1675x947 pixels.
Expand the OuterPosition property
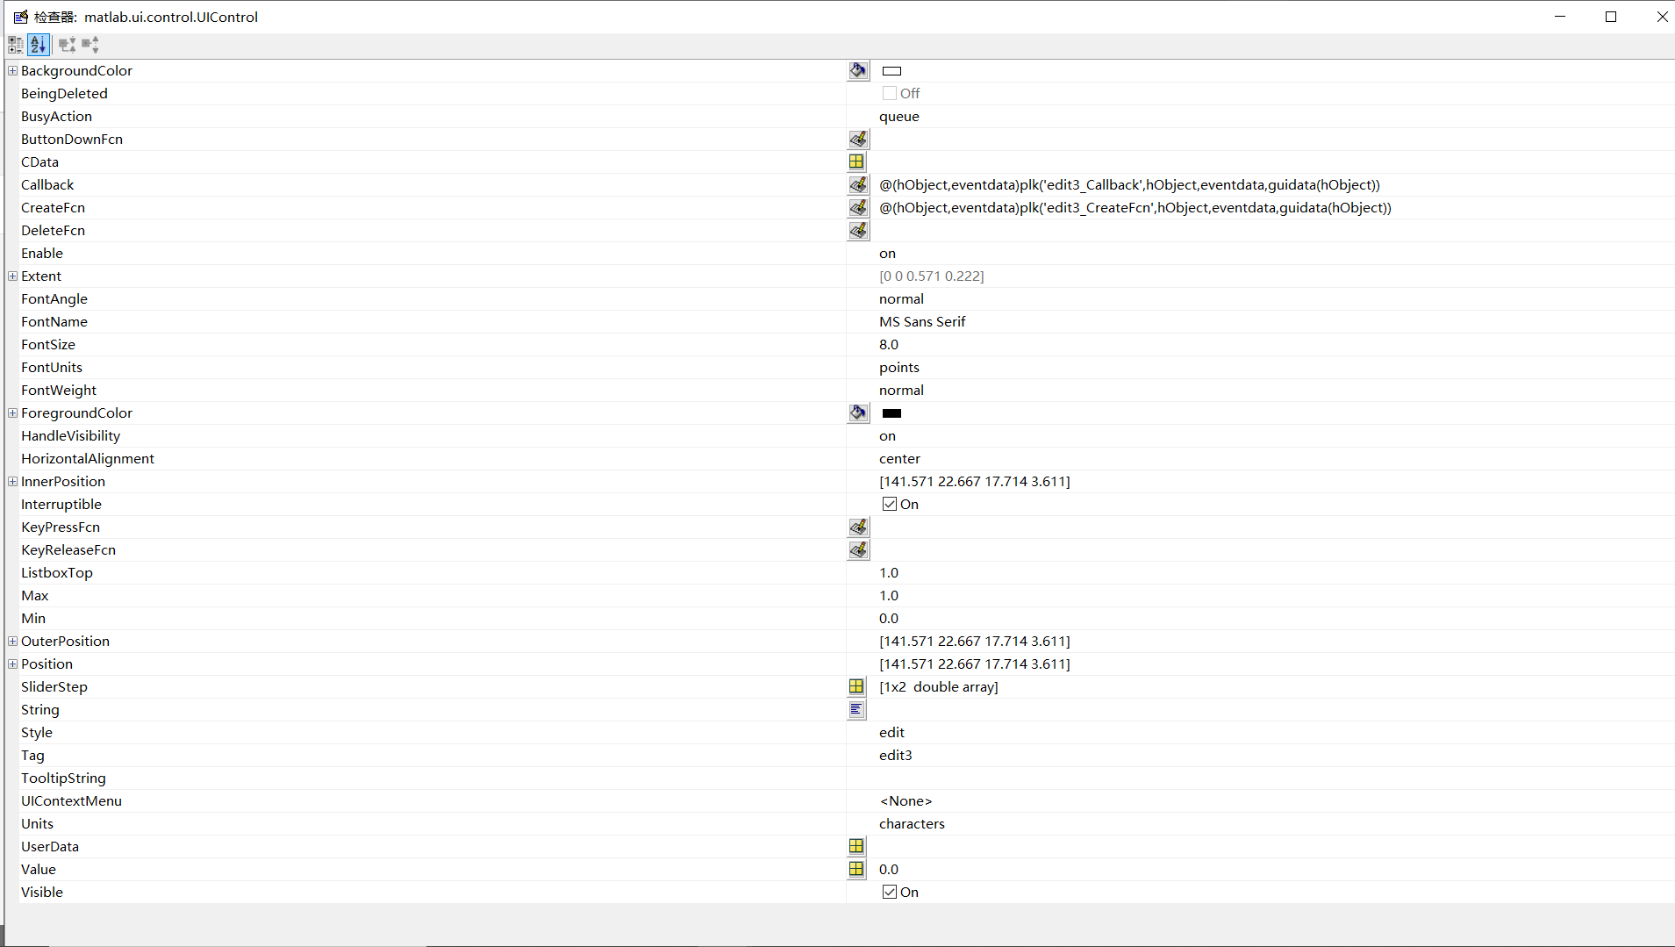[x=12, y=641]
